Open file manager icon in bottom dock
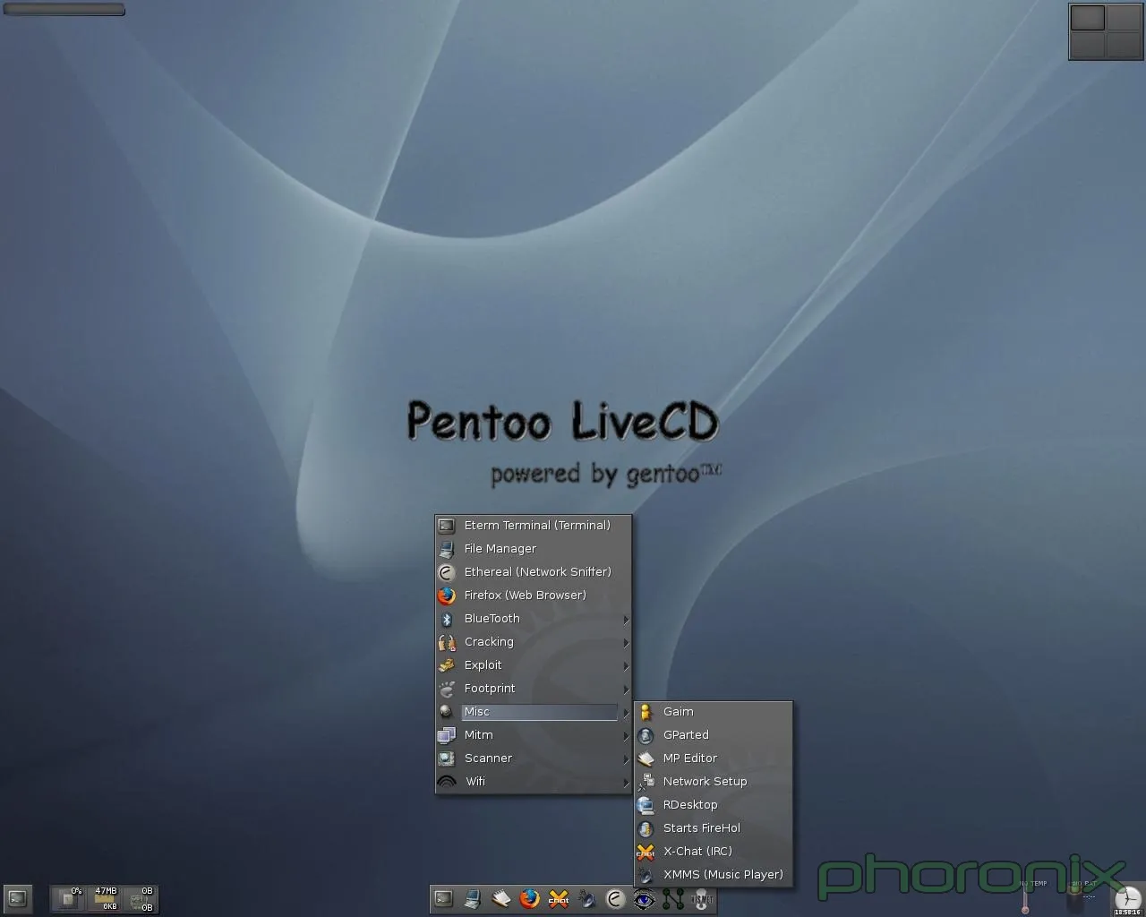The height and width of the screenshot is (917, 1146). (x=472, y=898)
